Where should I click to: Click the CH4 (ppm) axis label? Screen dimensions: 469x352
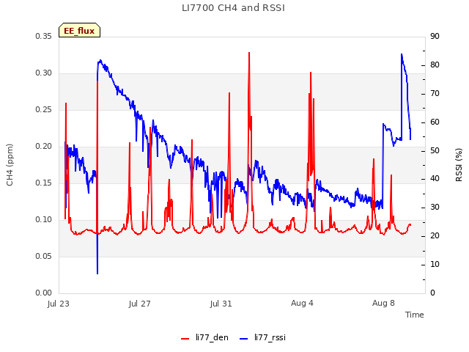pos(10,165)
